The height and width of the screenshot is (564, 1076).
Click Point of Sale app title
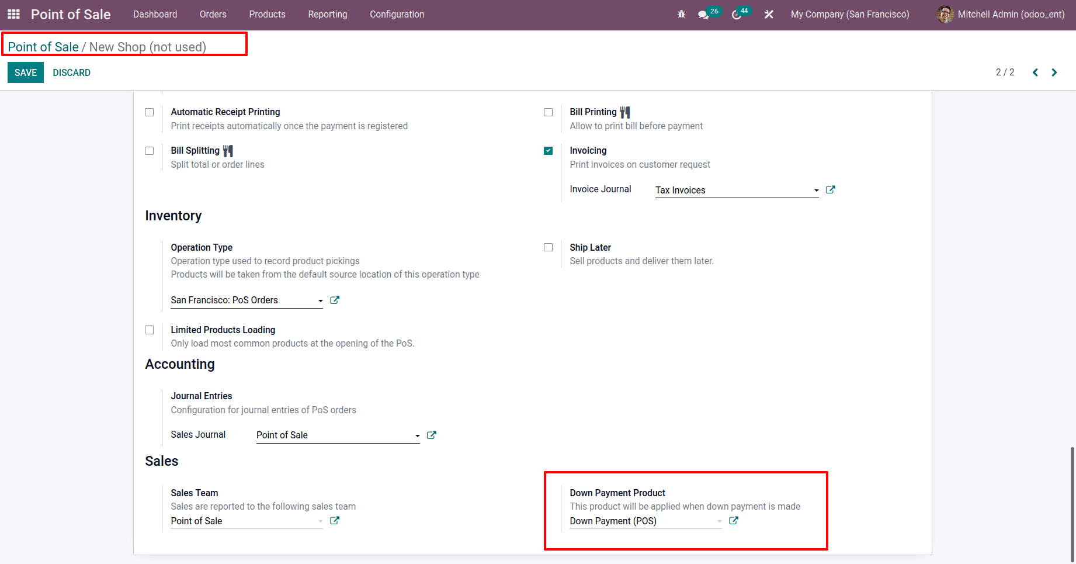[71, 15]
